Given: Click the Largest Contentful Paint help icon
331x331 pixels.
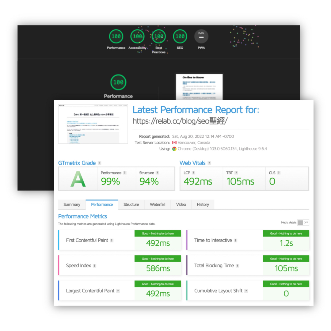Looking at the screenshot, I should [x=118, y=291].
